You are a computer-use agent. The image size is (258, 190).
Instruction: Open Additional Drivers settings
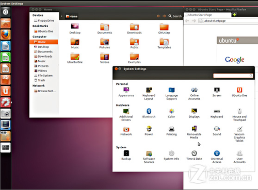click(x=126, y=115)
